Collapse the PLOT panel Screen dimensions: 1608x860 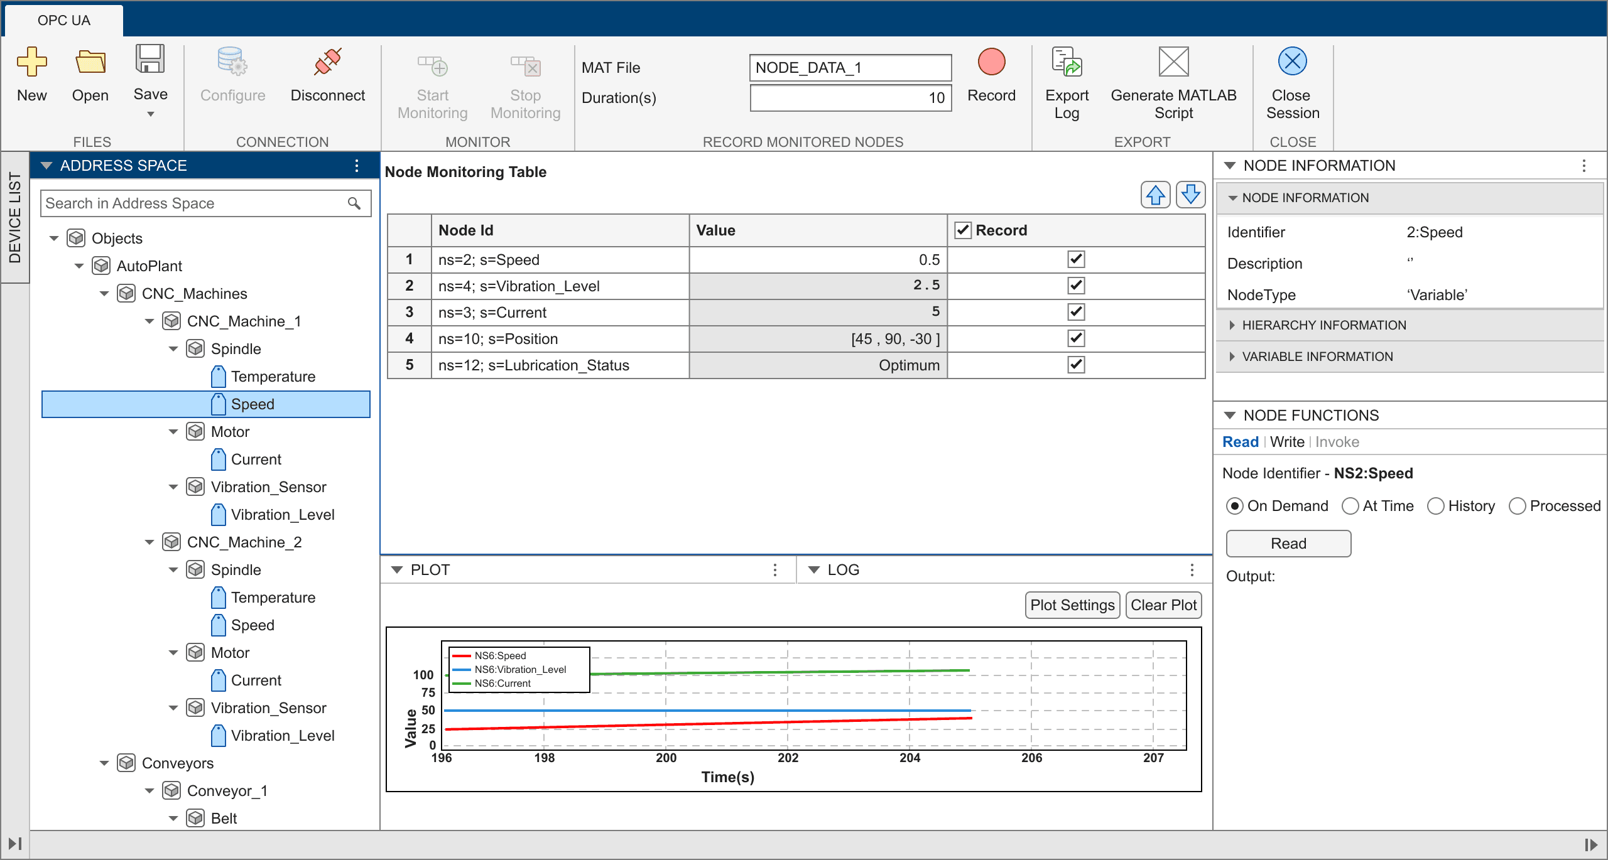(x=396, y=570)
